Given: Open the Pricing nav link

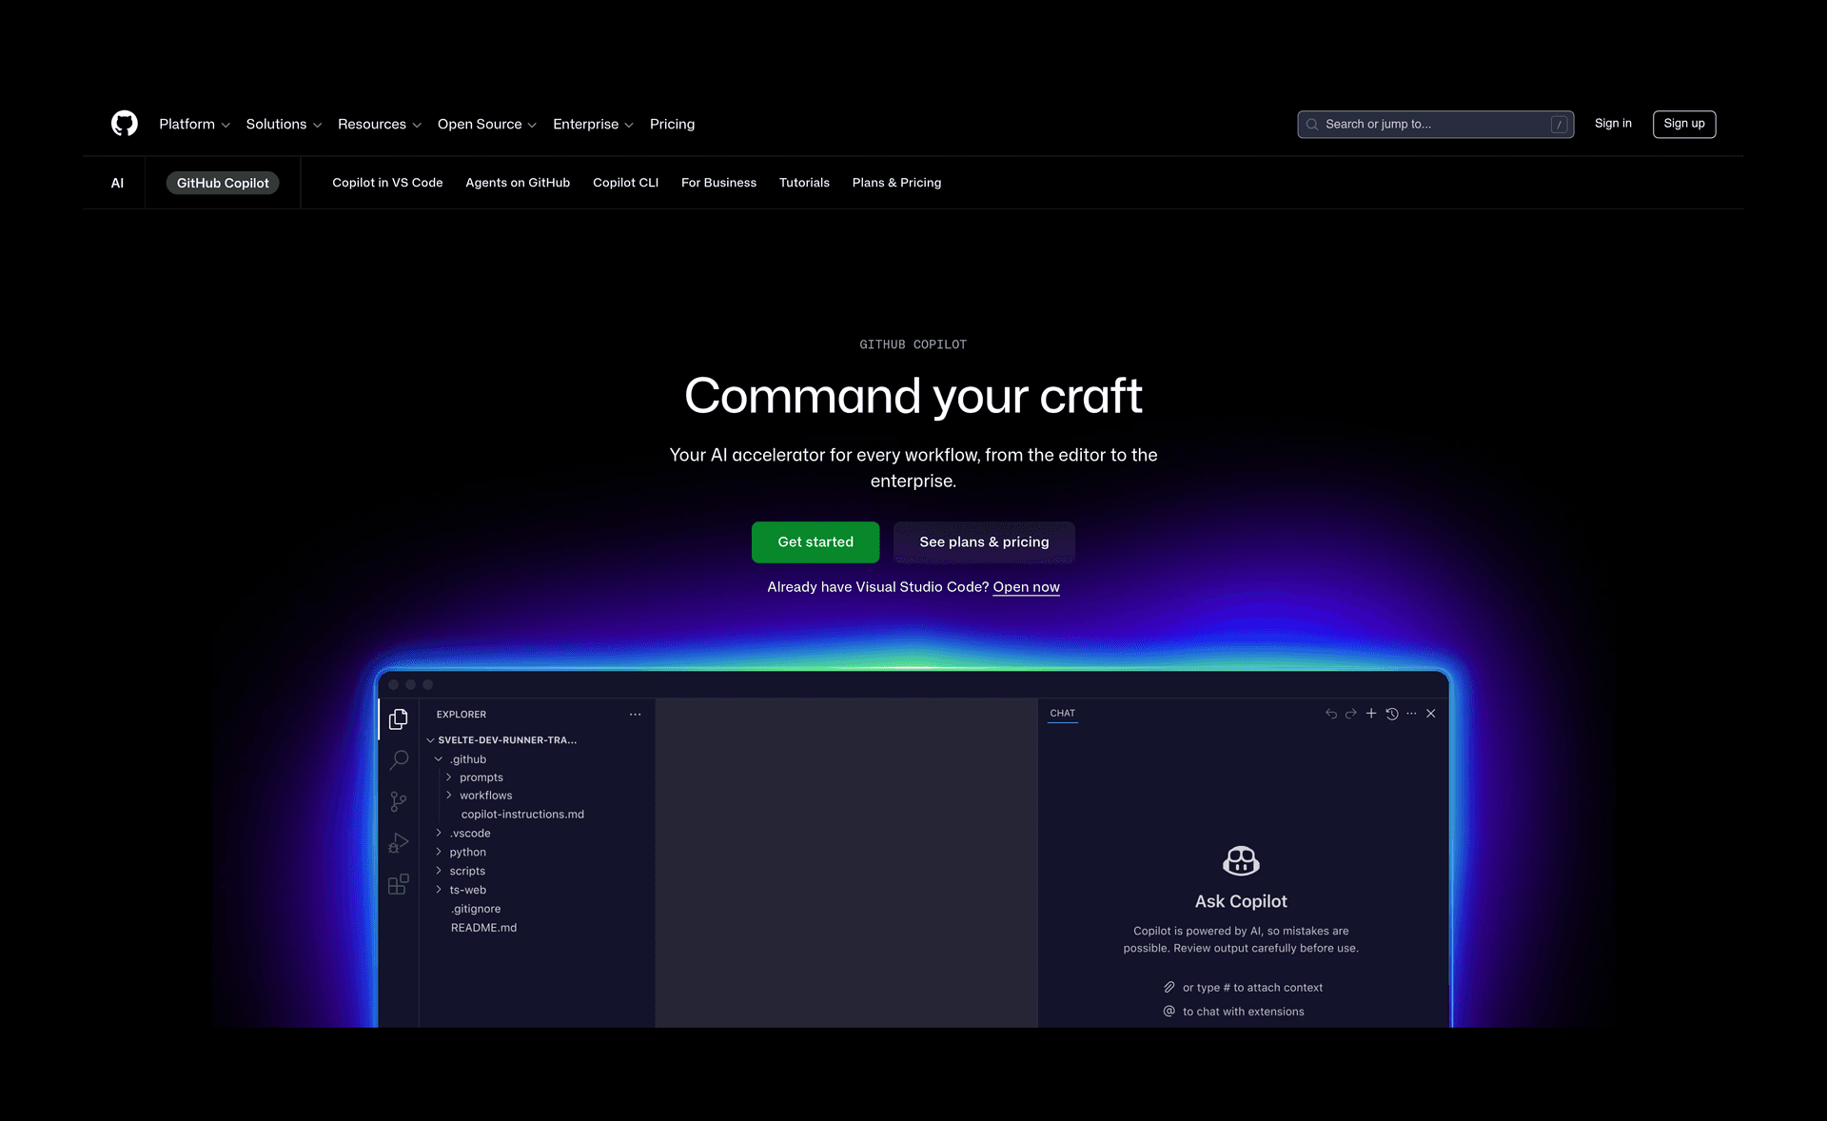Looking at the screenshot, I should pos(672,125).
